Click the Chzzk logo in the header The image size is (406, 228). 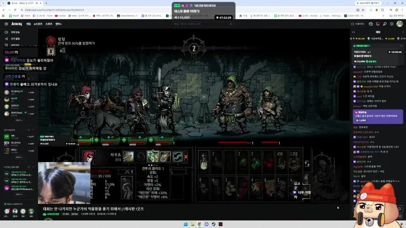point(16,24)
